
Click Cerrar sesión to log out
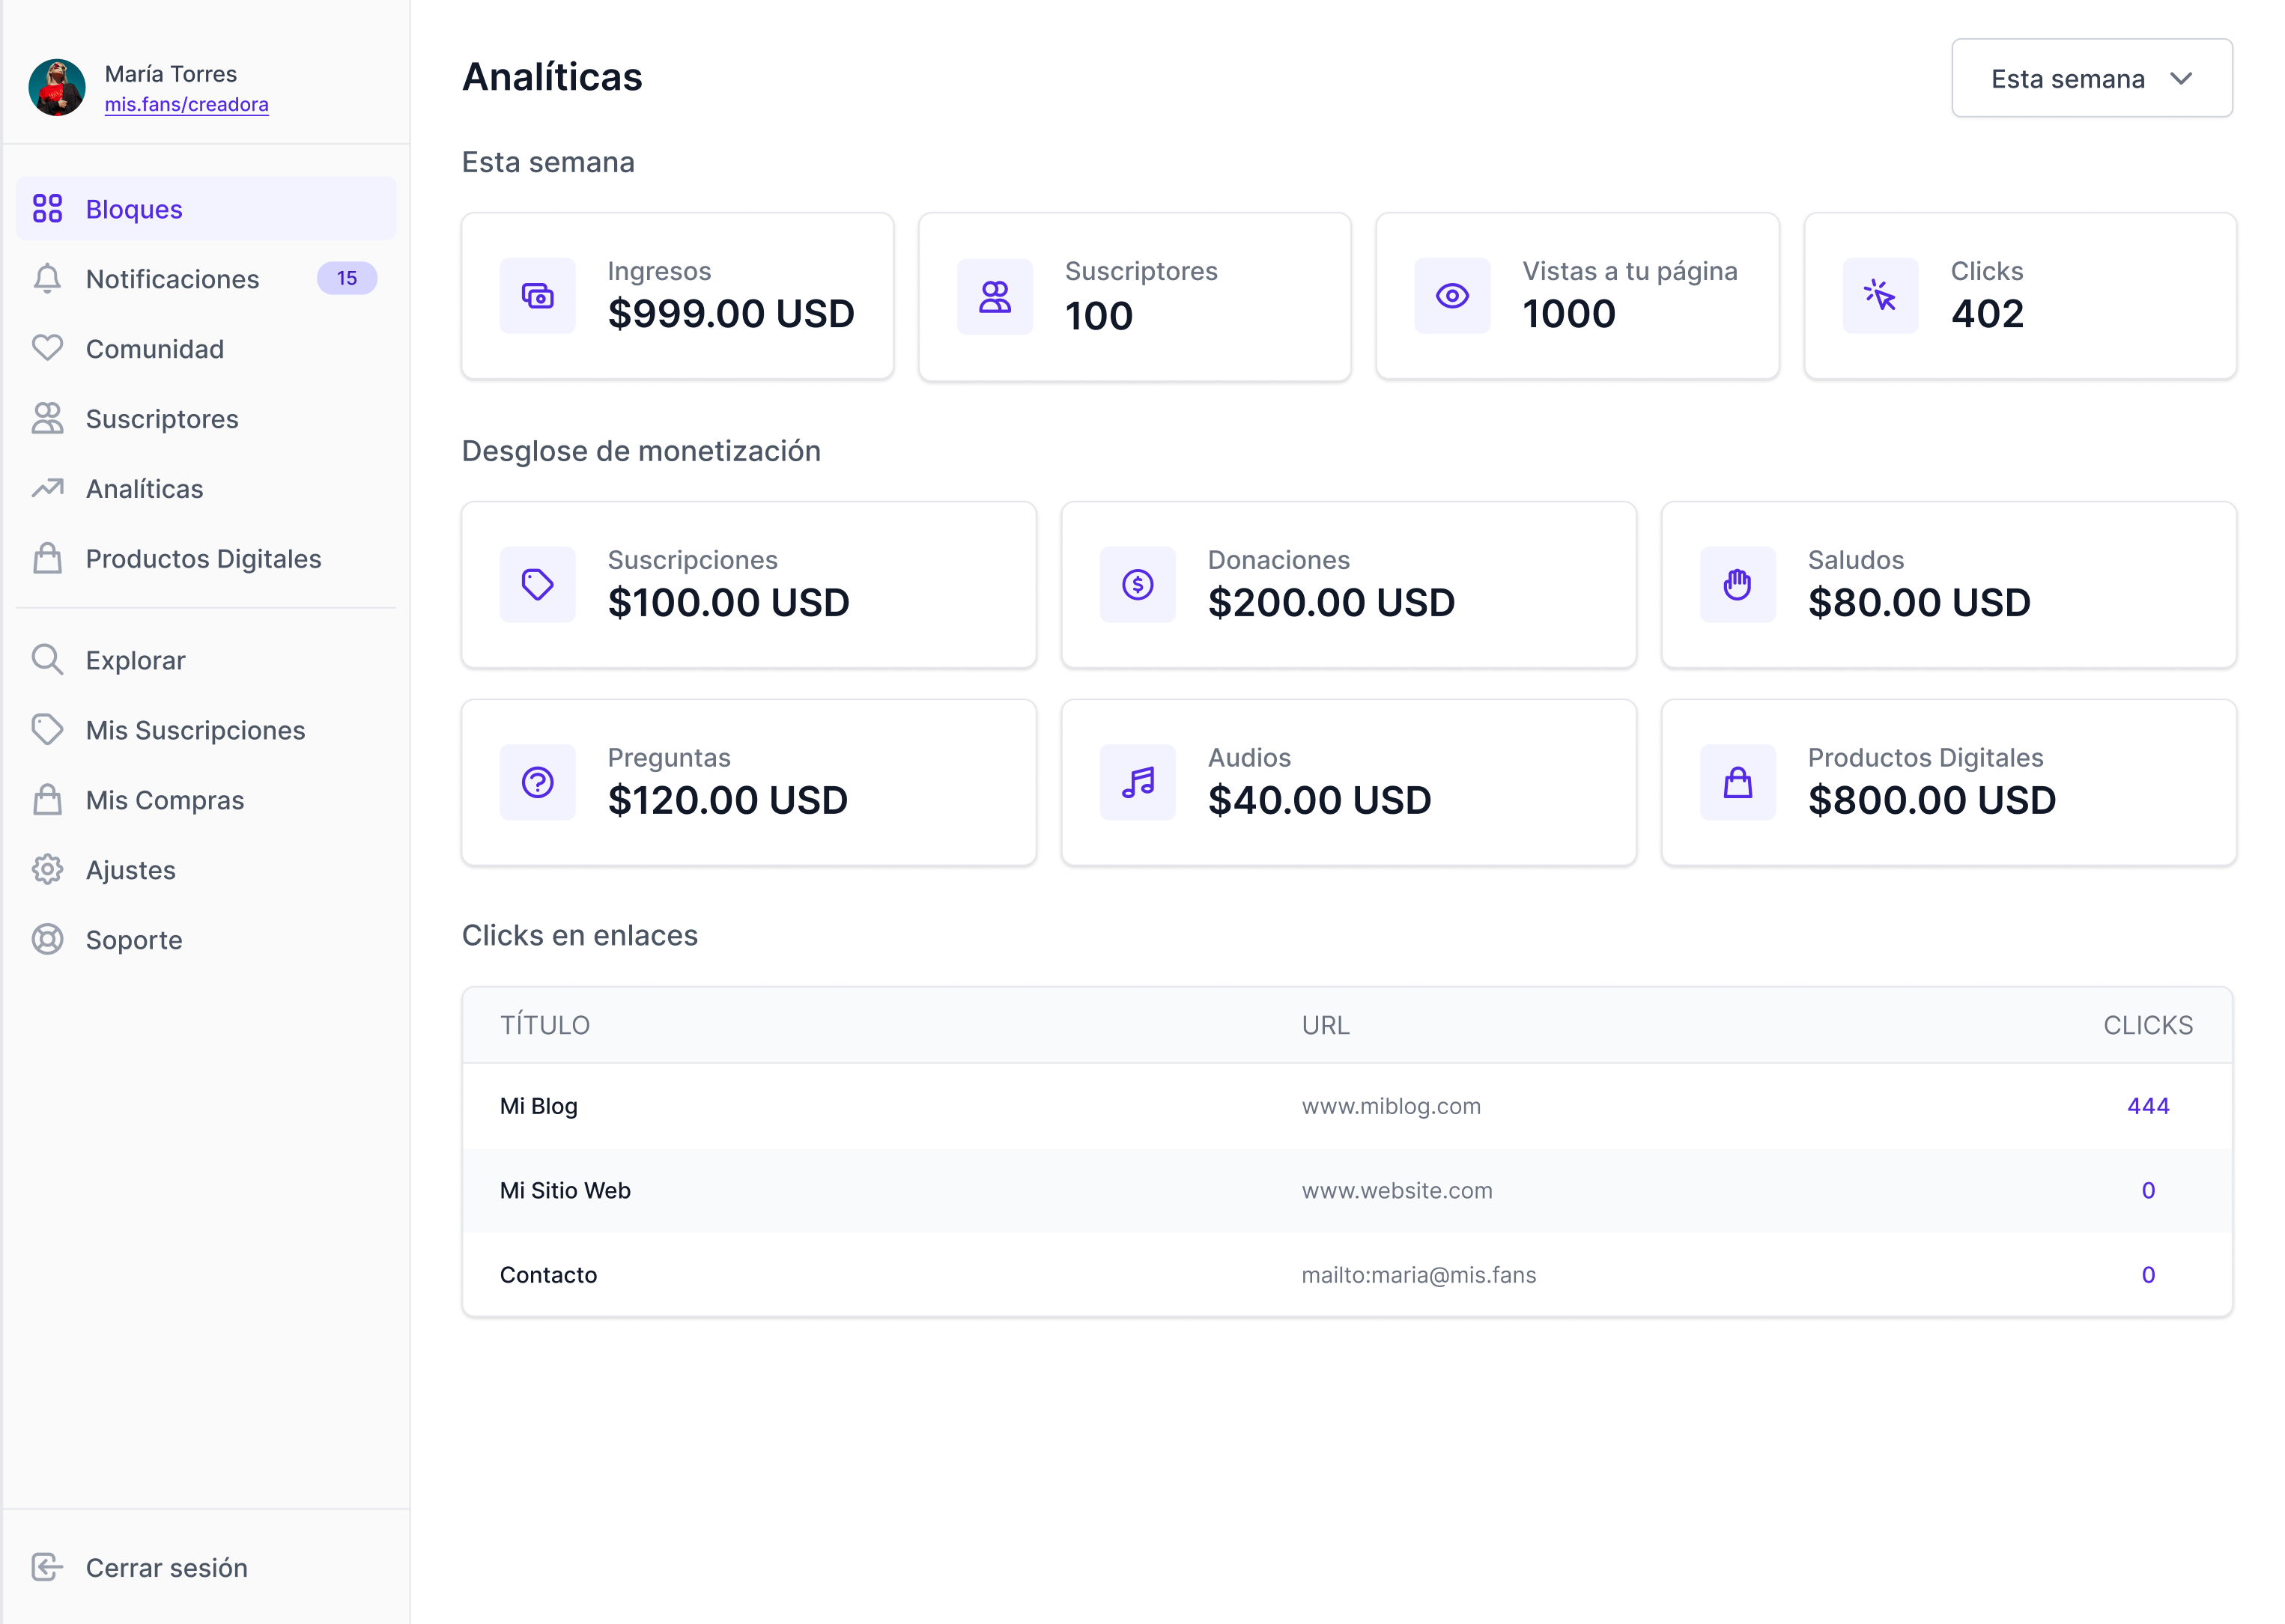point(206,1568)
